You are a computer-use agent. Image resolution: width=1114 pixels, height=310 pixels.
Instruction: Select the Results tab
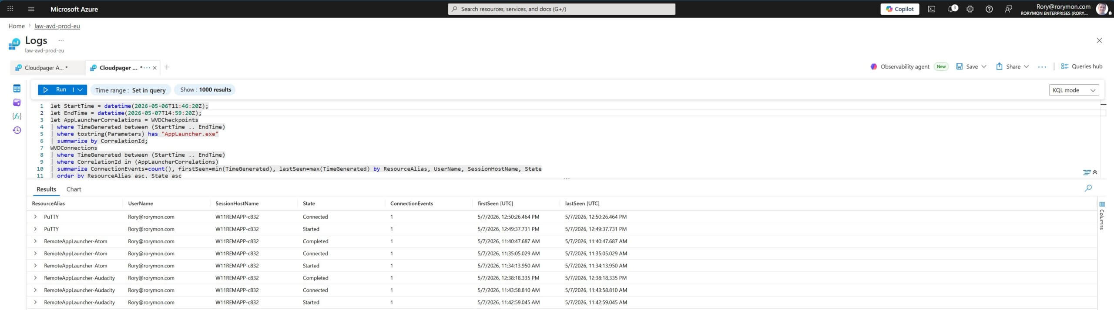point(46,189)
